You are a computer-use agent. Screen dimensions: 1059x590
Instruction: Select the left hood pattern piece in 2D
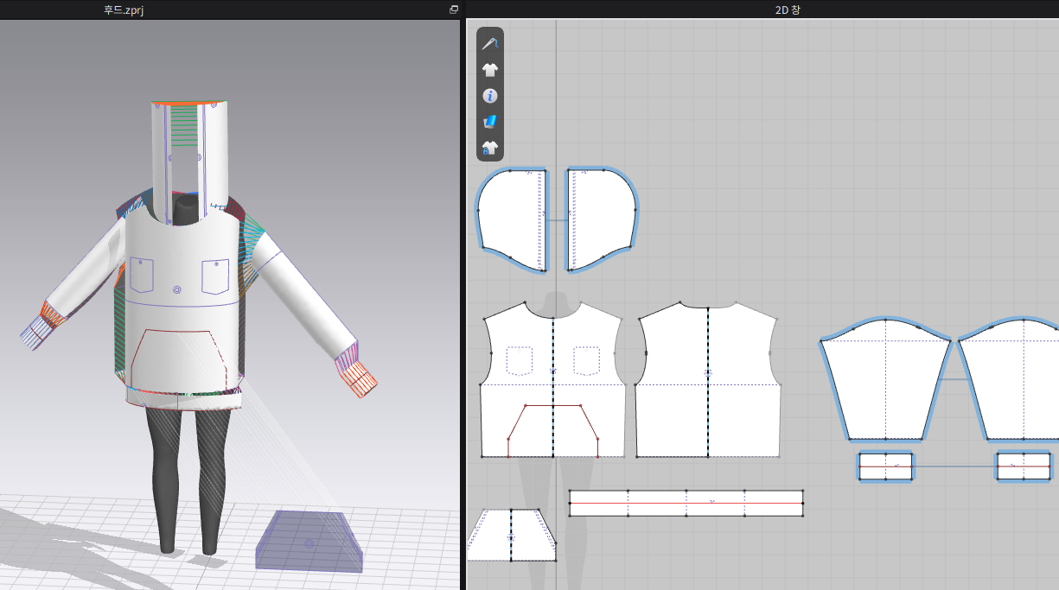coord(508,216)
